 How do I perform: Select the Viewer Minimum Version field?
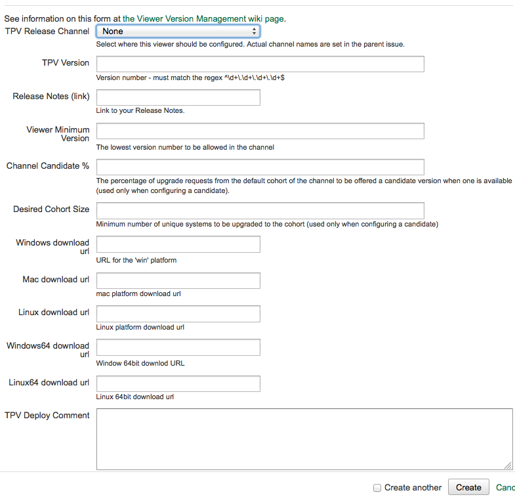[x=260, y=131]
